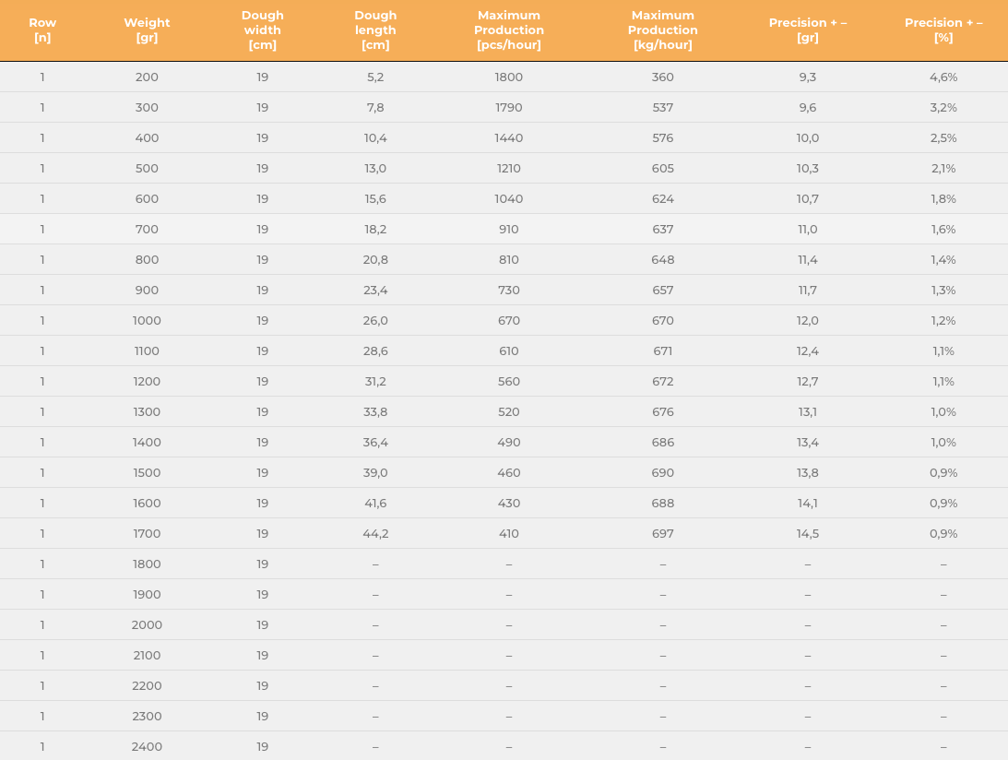Select the weight cell "2000"
The image size is (1008, 760).
click(147, 625)
